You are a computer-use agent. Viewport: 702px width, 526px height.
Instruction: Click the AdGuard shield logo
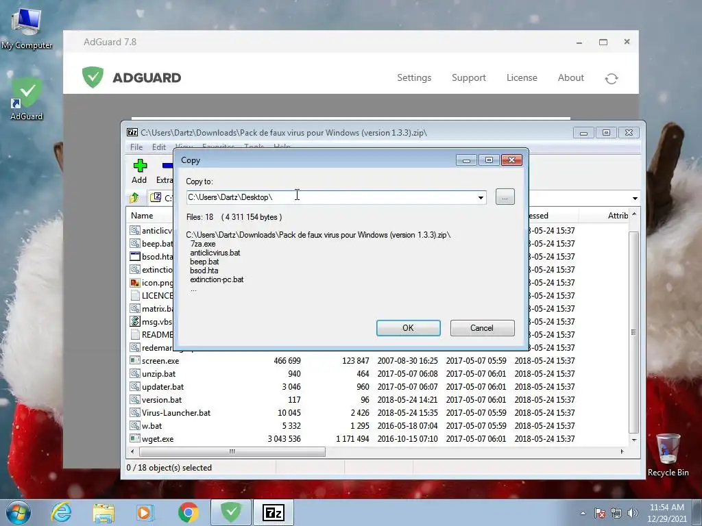93,77
